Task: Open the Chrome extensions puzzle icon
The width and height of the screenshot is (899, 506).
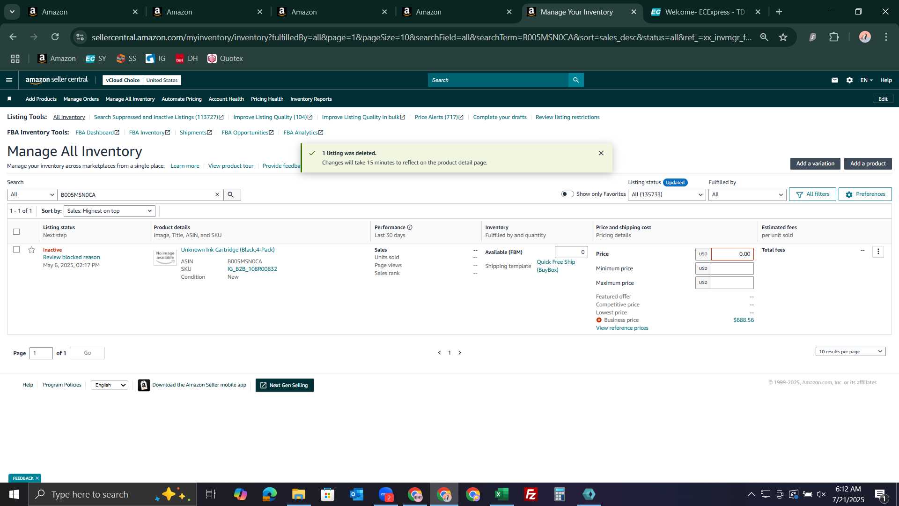Action: [x=834, y=37]
